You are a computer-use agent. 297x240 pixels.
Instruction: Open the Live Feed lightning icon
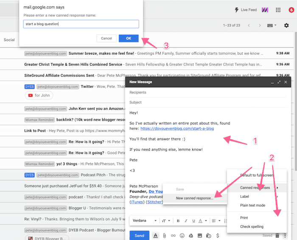pos(237,10)
